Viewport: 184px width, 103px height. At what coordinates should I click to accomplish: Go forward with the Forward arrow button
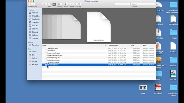coord(33,4)
